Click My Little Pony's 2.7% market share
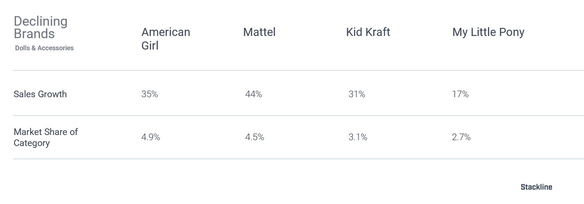 [x=462, y=137]
